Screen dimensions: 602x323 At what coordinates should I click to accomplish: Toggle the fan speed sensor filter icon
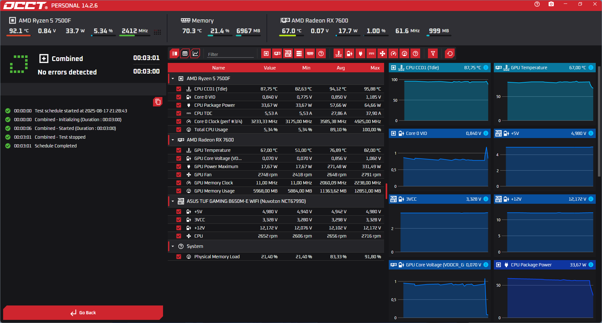383,54
